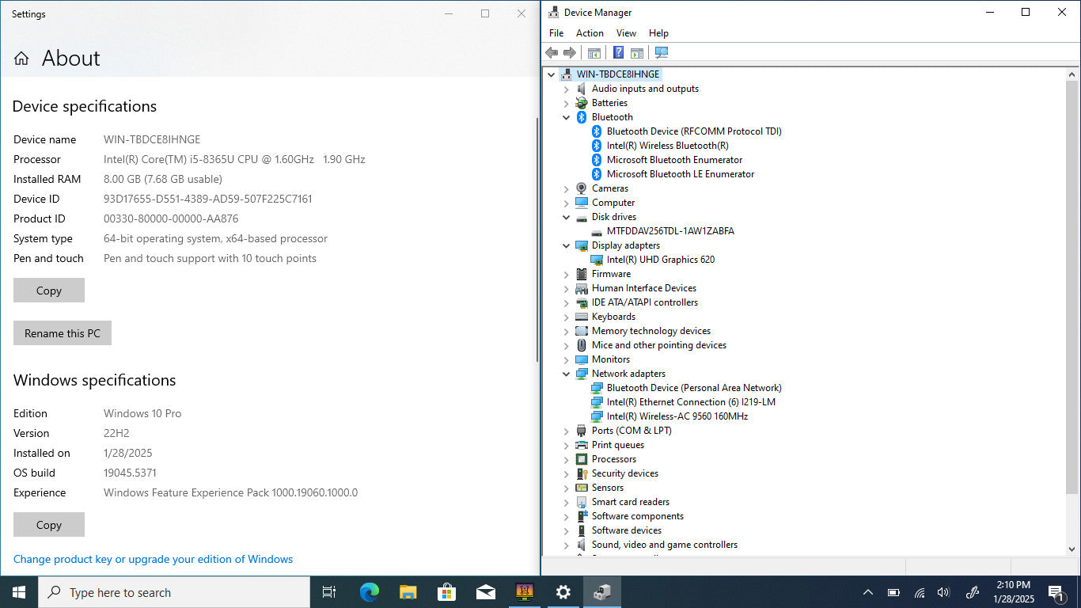1081x608 pixels.
Task: Copy the Device specifications
Action: pyautogui.click(x=49, y=291)
